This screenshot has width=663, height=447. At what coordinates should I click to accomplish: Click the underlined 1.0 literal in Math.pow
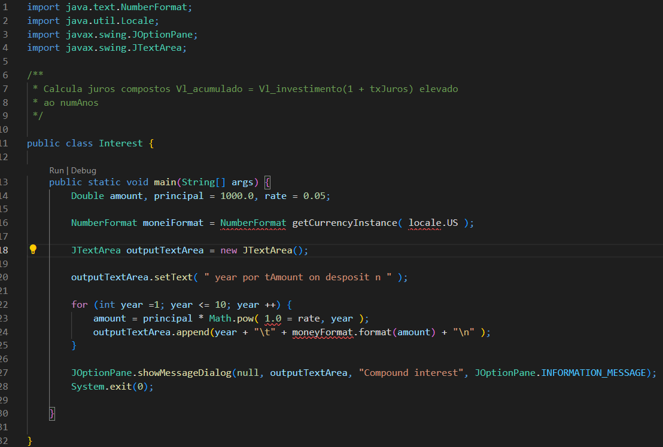(273, 319)
